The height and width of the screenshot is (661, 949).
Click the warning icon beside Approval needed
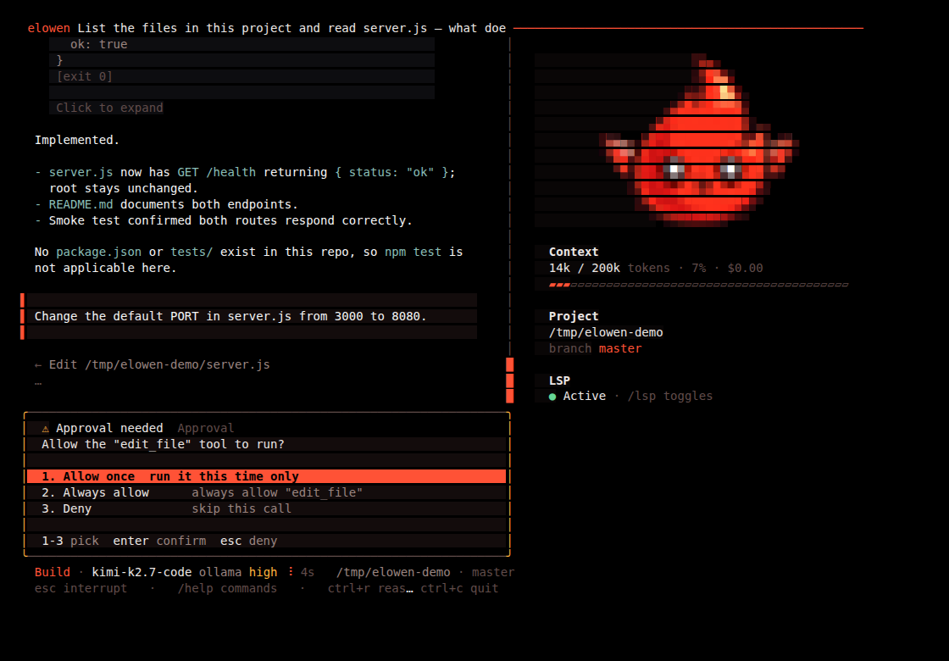46,429
